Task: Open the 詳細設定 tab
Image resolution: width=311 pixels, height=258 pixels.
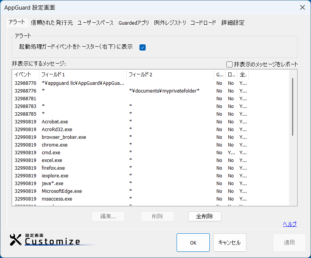Action: tap(233, 23)
